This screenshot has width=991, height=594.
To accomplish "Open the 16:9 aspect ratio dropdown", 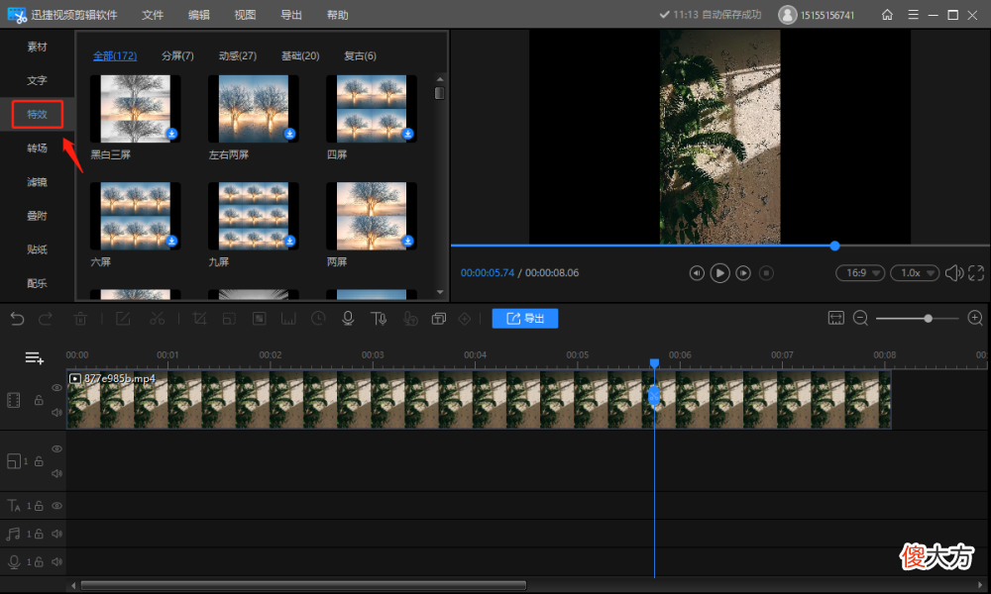I will 859,272.
